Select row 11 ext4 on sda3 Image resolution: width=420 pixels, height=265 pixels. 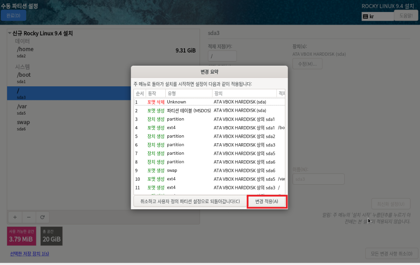click(x=210, y=187)
